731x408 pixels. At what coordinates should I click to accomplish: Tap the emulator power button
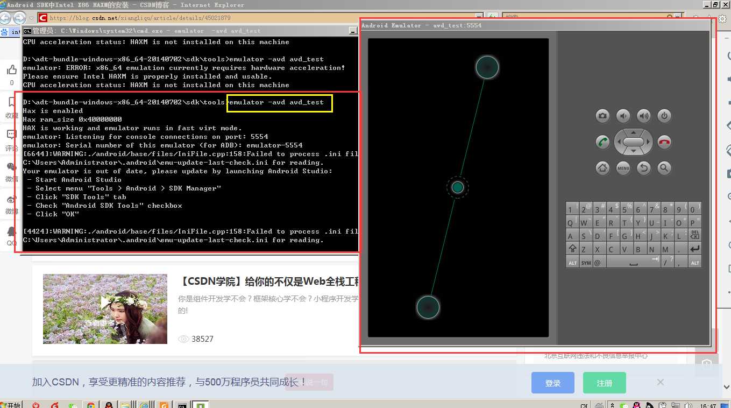[664, 116]
